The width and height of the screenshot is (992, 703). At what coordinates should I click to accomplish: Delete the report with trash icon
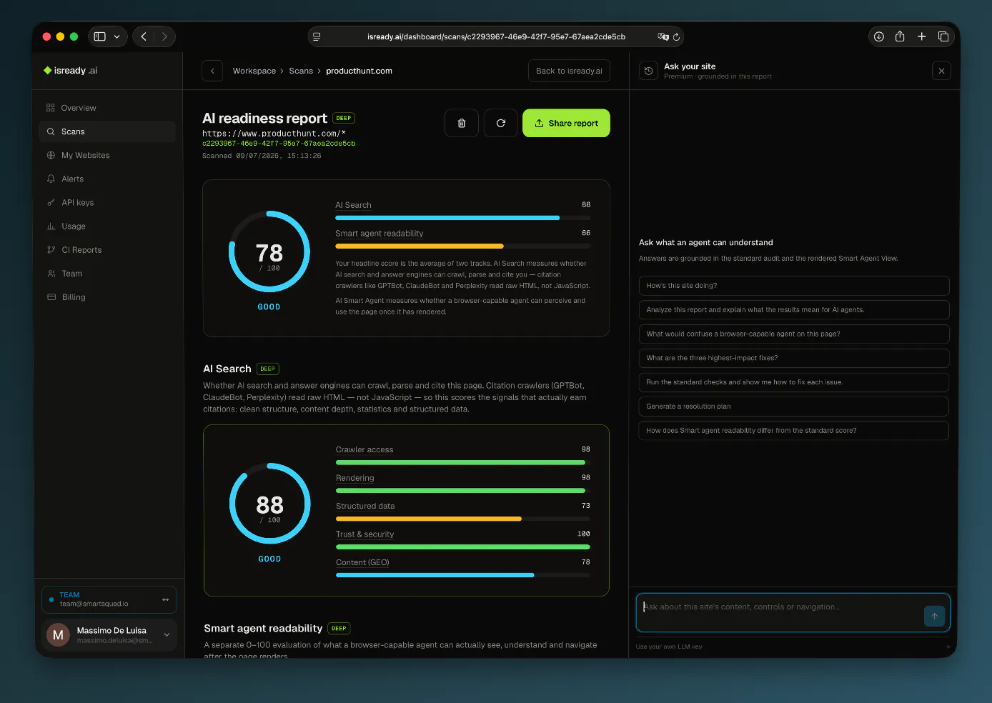point(462,123)
